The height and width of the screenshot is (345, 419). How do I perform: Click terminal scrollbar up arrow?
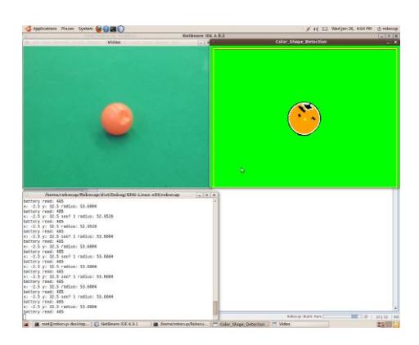(x=215, y=201)
